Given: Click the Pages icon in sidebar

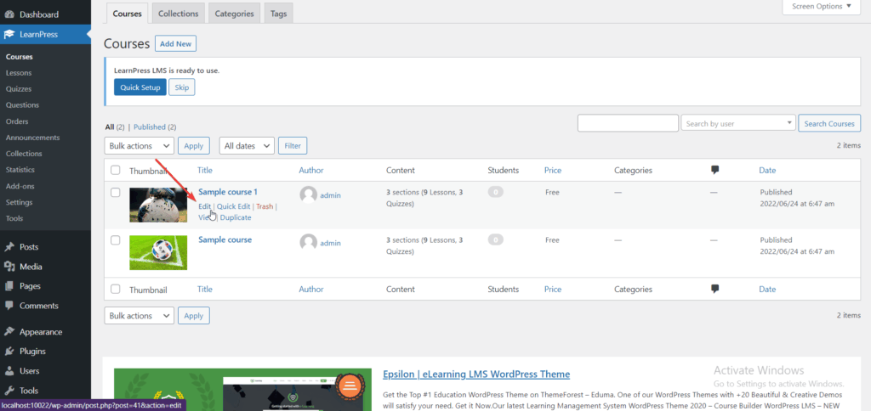Looking at the screenshot, I should [x=9, y=286].
